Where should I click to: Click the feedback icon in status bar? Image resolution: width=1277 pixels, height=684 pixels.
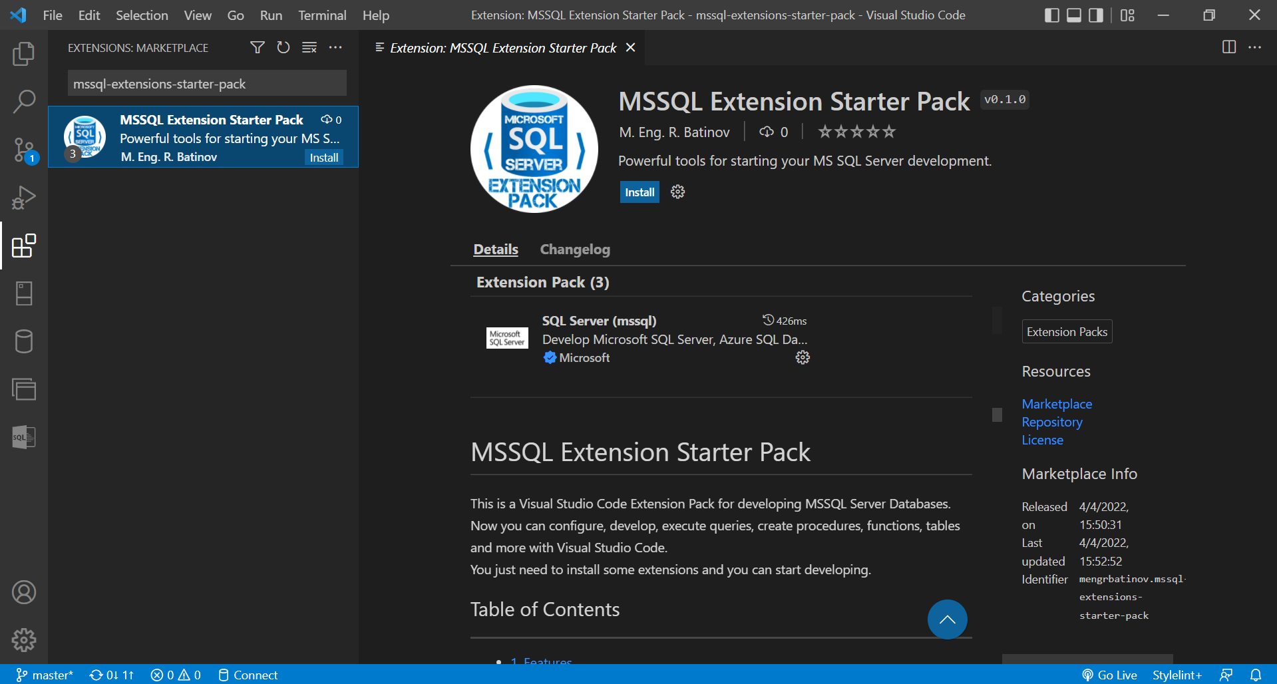pos(1226,675)
